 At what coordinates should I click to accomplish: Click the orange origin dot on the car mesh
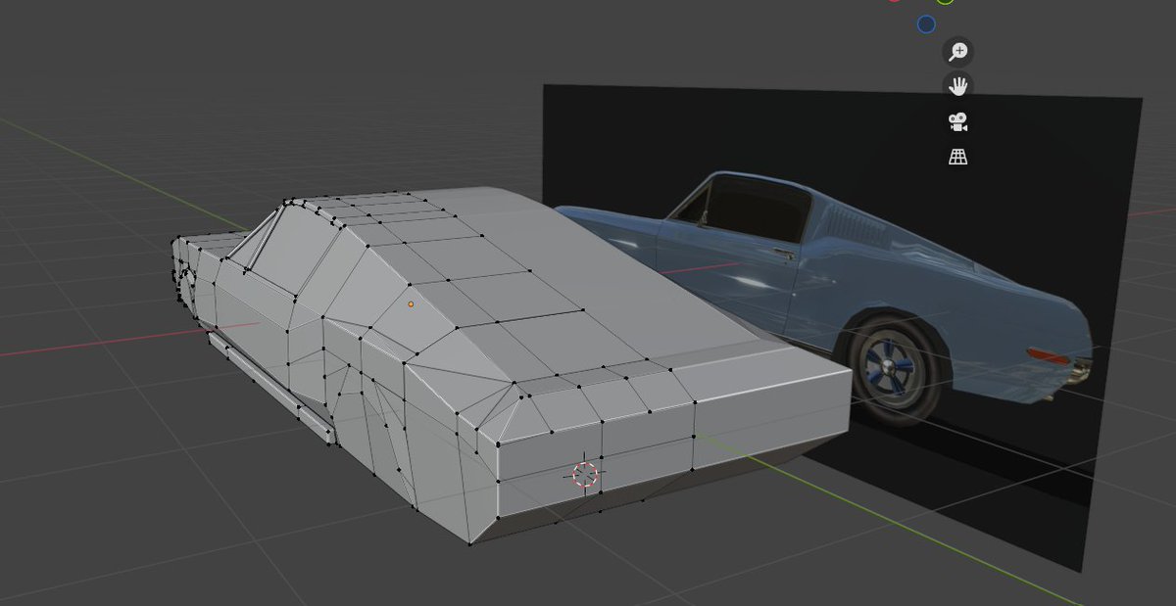click(411, 304)
